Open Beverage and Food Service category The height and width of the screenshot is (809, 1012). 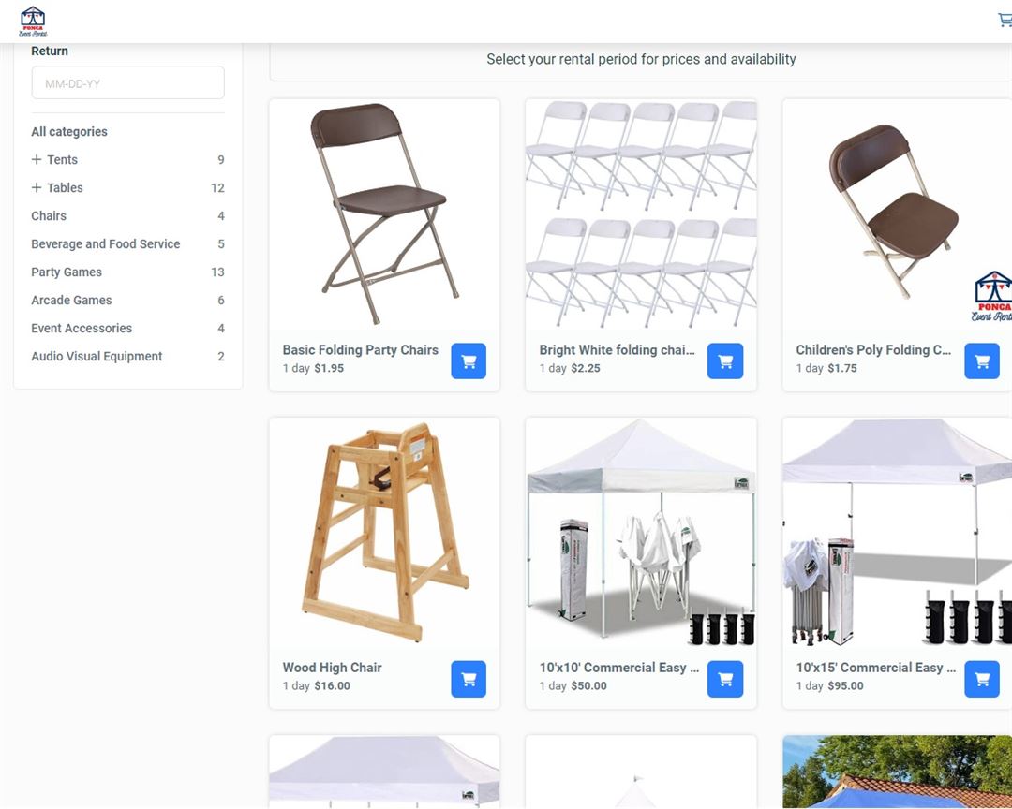(x=105, y=244)
